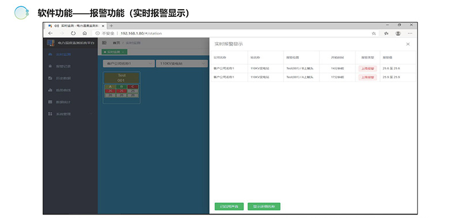This screenshot has height=218, width=461.
Task: Click the 开始时间 column header
Action: click(337, 58)
